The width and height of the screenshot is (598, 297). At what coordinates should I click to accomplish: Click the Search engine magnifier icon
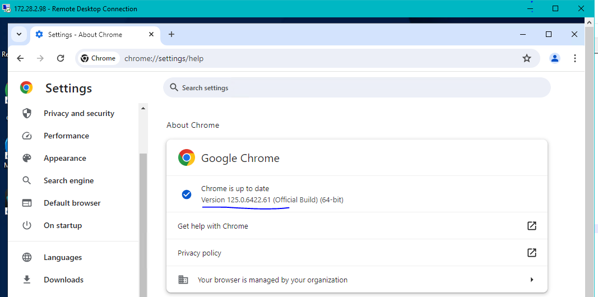pyautogui.click(x=27, y=180)
